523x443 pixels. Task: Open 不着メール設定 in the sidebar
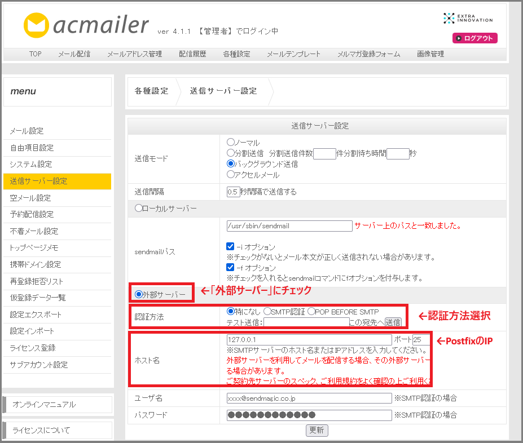click(34, 231)
